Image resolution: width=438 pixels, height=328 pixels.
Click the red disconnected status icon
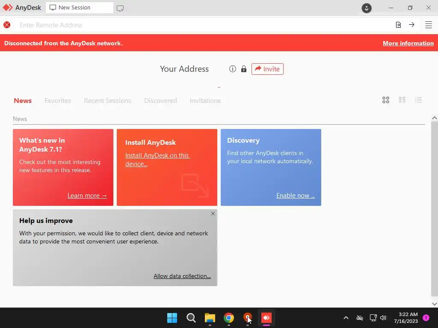[7, 25]
